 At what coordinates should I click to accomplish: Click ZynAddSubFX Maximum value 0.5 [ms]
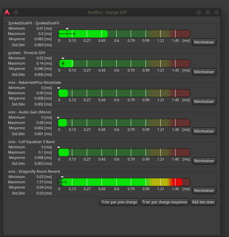45,34
